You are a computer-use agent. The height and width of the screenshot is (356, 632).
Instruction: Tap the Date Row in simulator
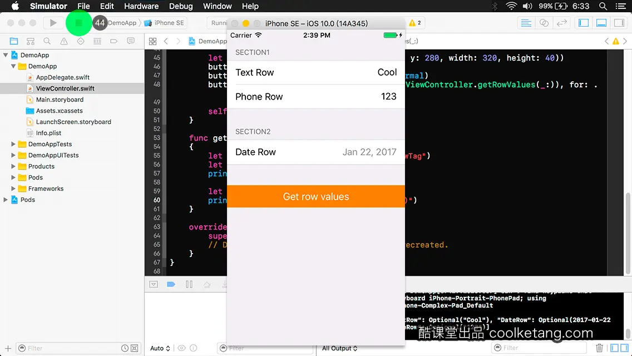point(316,152)
